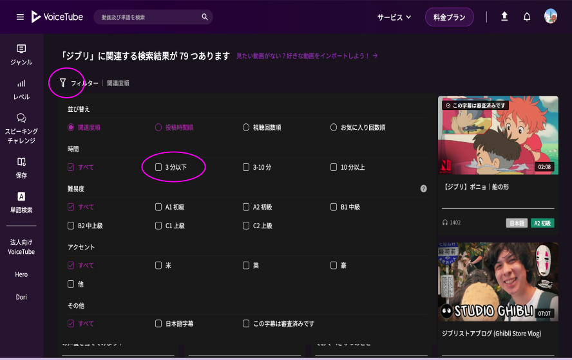Select the 投稿時間順 radio button

pos(158,127)
